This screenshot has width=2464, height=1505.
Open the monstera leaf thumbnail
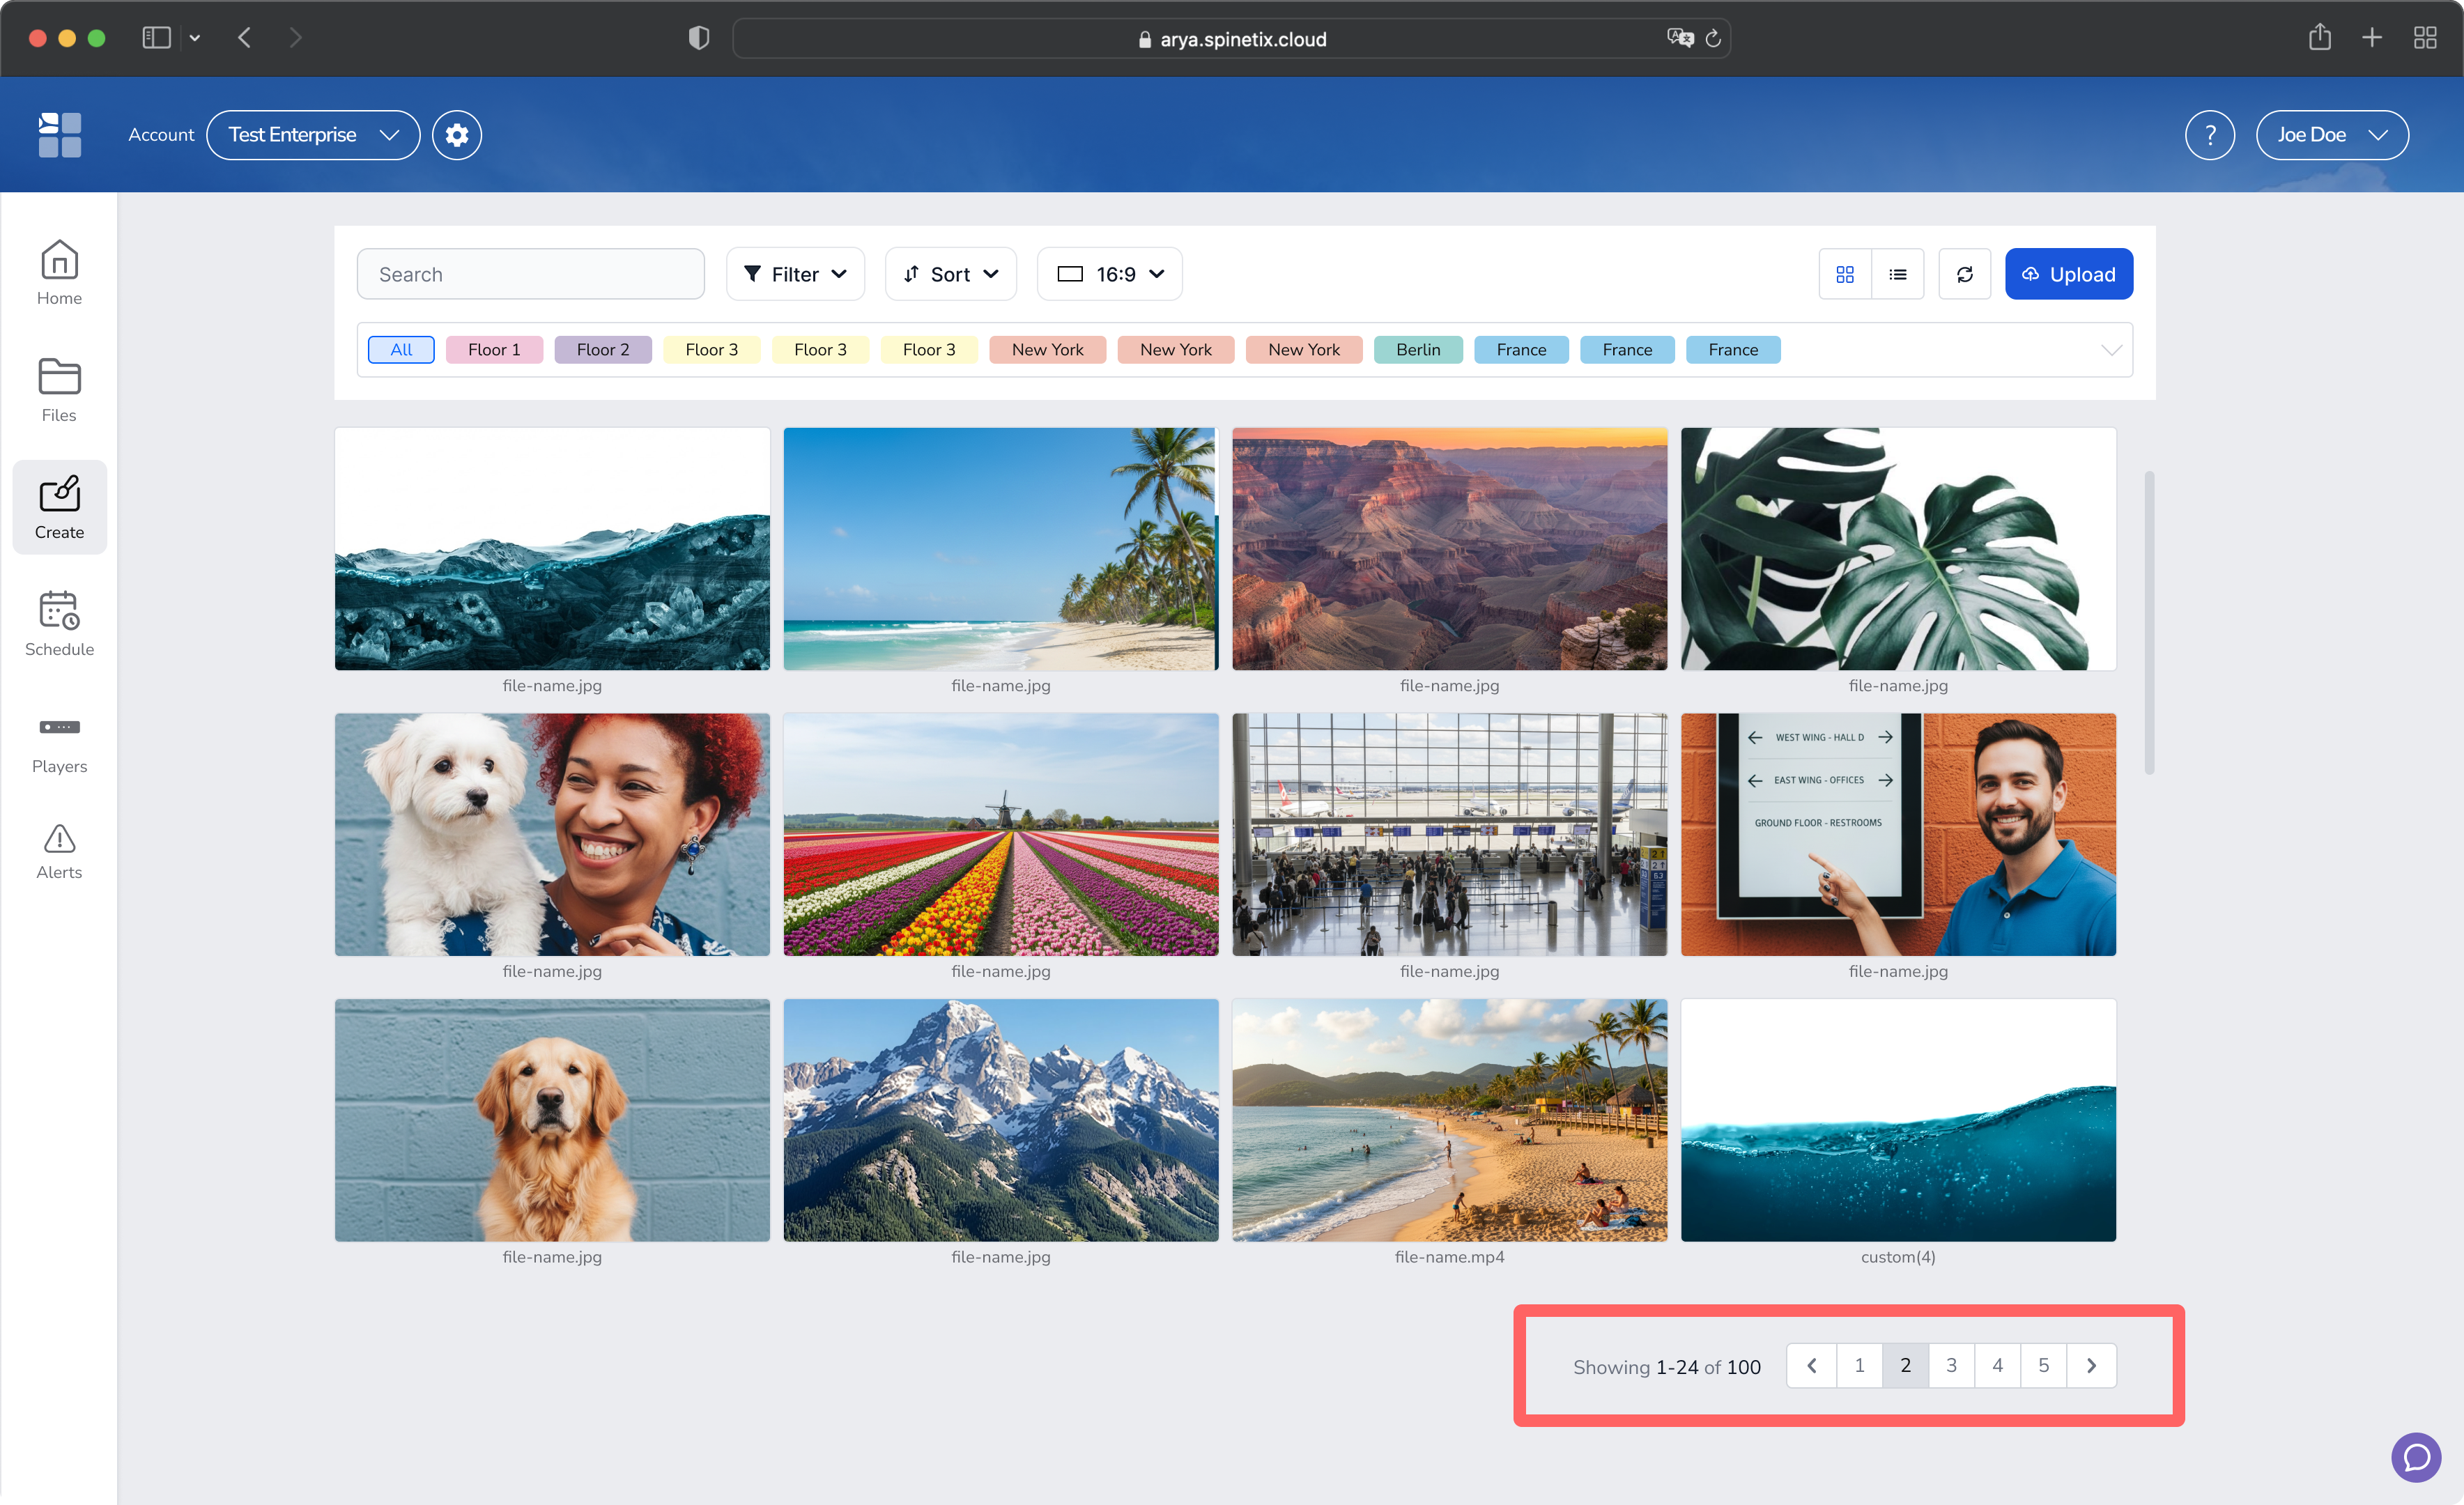(1898, 549)
